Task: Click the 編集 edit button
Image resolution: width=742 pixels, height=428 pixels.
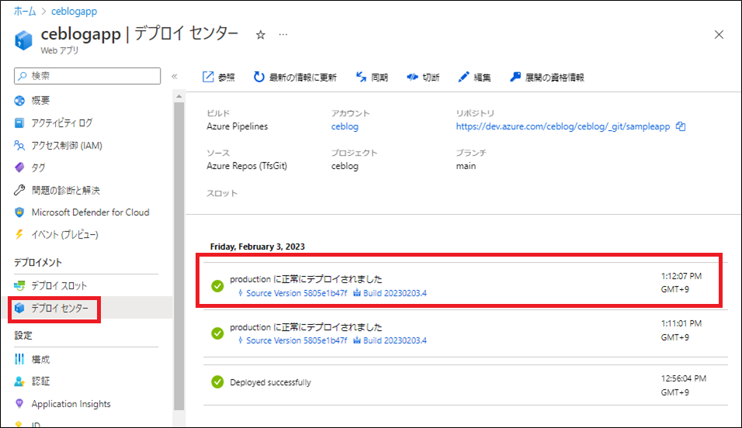Action: tap(475, 77)
